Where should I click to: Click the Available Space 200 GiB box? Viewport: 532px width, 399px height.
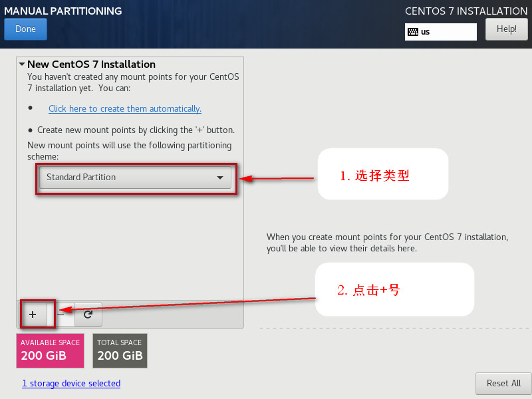click(51, 350)
